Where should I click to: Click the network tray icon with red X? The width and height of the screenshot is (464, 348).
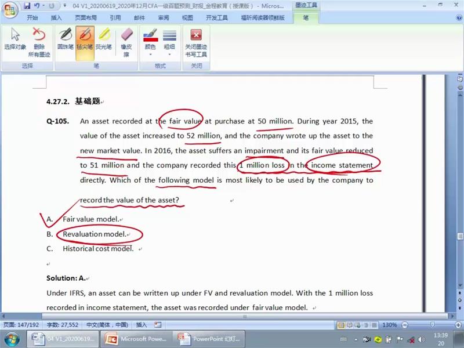(x=411, y=340)
